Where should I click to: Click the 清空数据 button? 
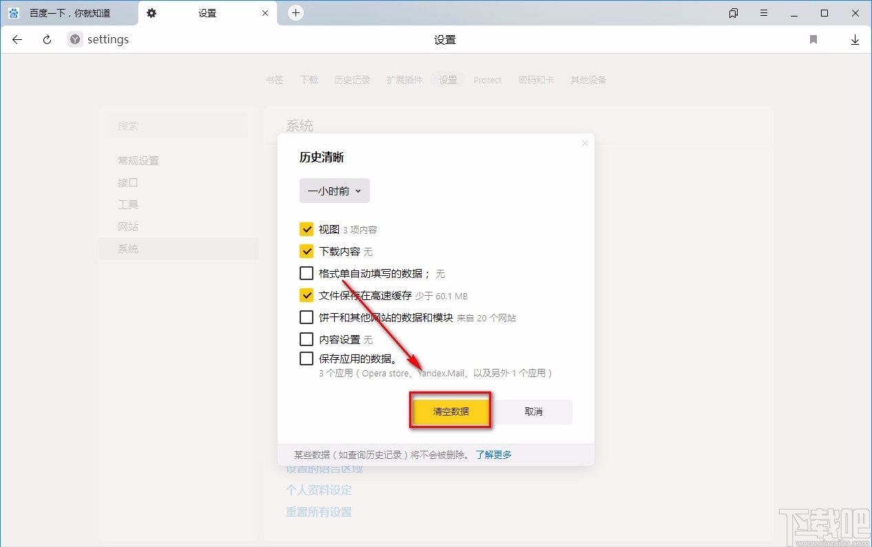tap(450, 411)
